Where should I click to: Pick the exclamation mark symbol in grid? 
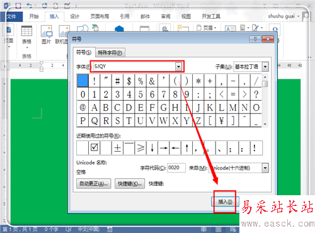coord(94,81)
